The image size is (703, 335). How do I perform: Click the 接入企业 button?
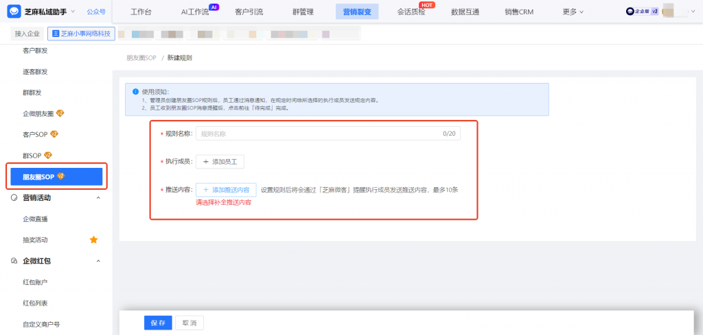pos(27,34)
